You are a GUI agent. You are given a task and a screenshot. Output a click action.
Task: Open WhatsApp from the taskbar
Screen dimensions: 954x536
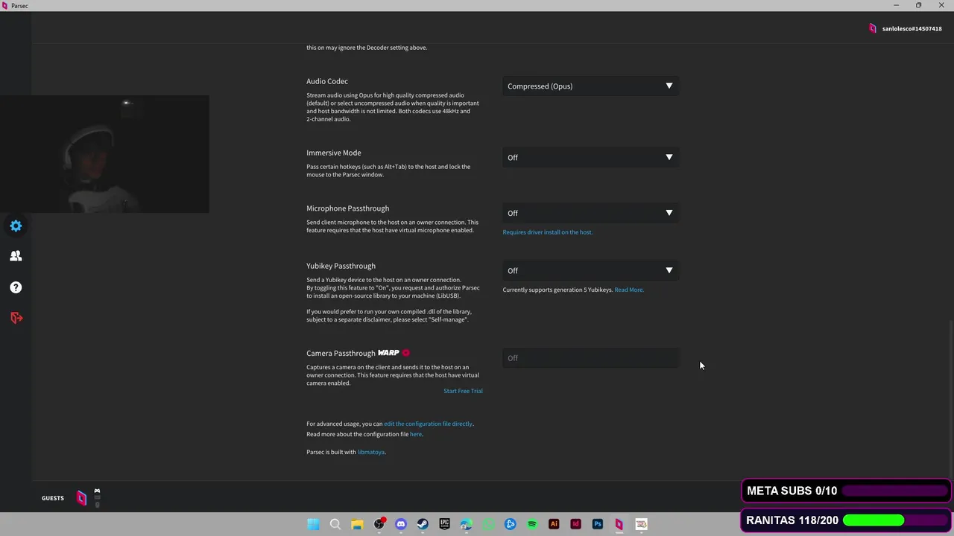coord(488,524)
